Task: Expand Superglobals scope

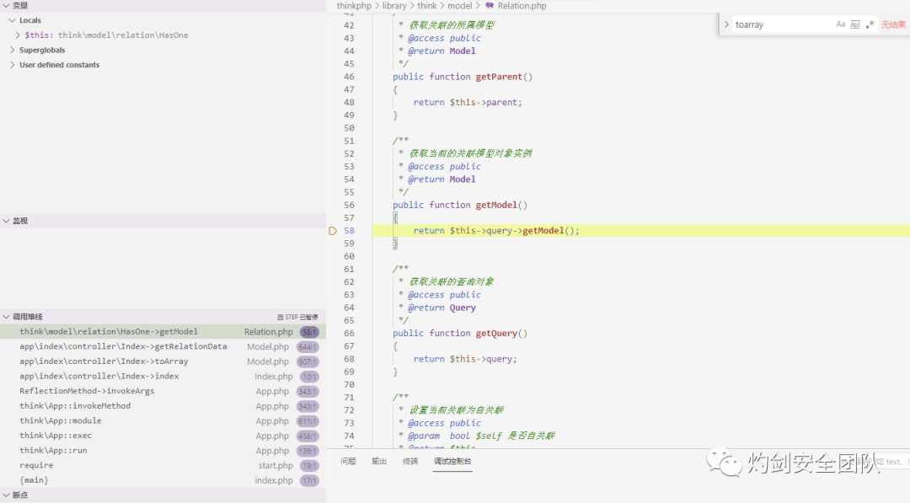Action: (x=12, y=50)
